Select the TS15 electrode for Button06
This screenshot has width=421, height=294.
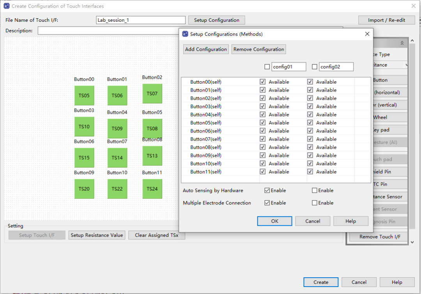[84, 158]
